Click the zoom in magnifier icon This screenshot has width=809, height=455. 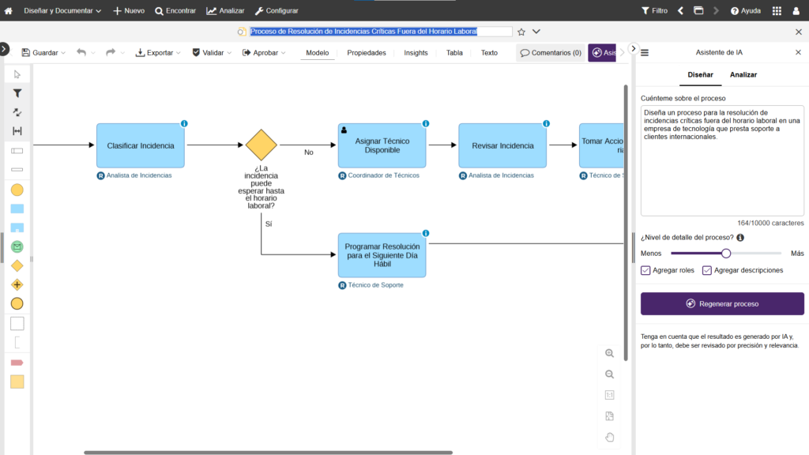pos(609,354)
